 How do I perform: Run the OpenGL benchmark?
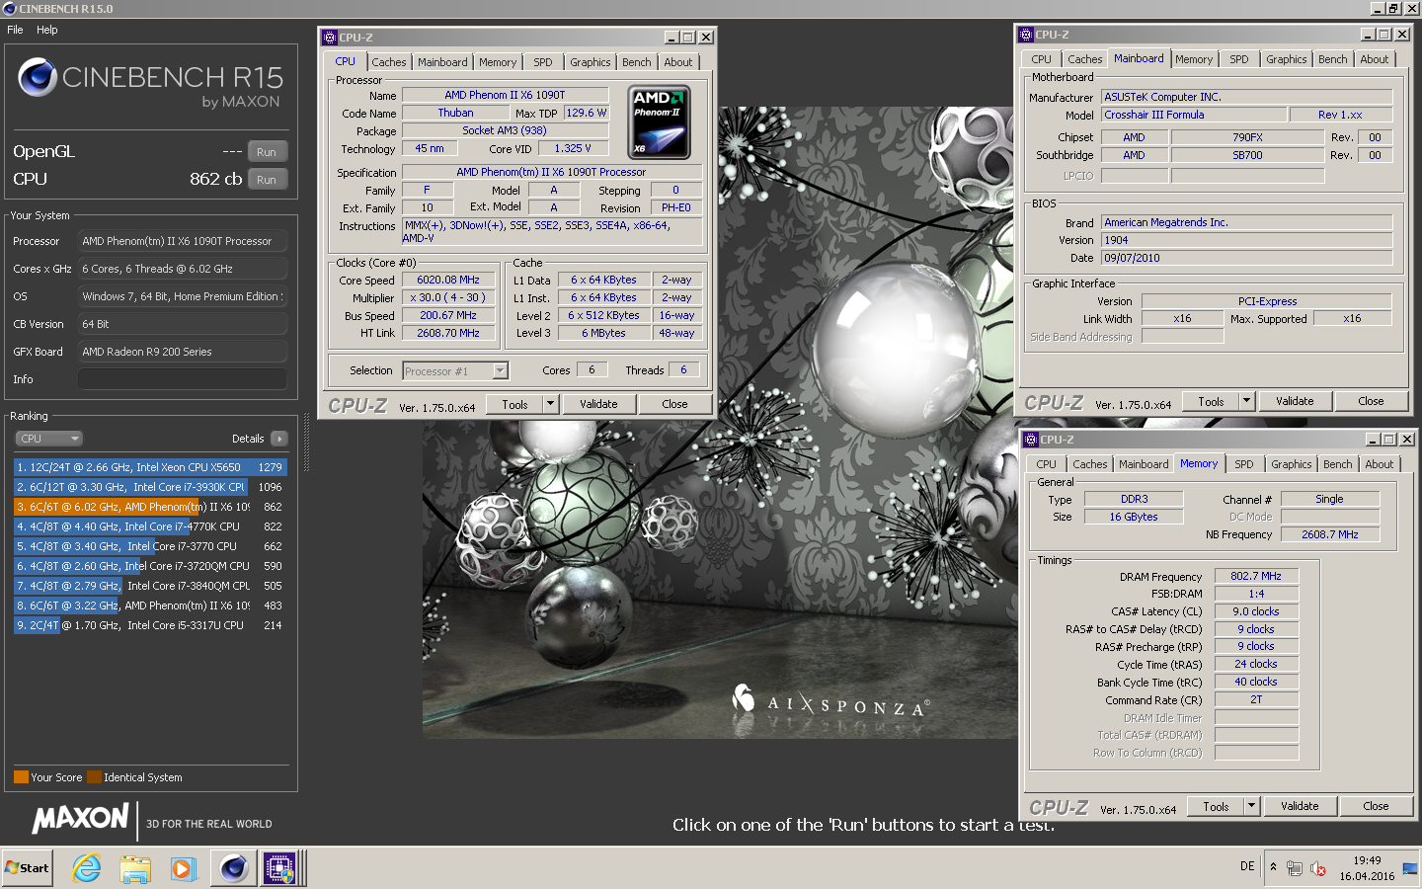coord(267,152)
